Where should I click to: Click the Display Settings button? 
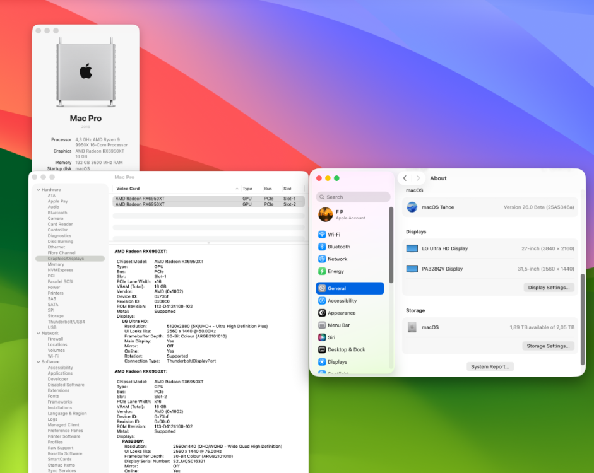(x=549, y=288)
